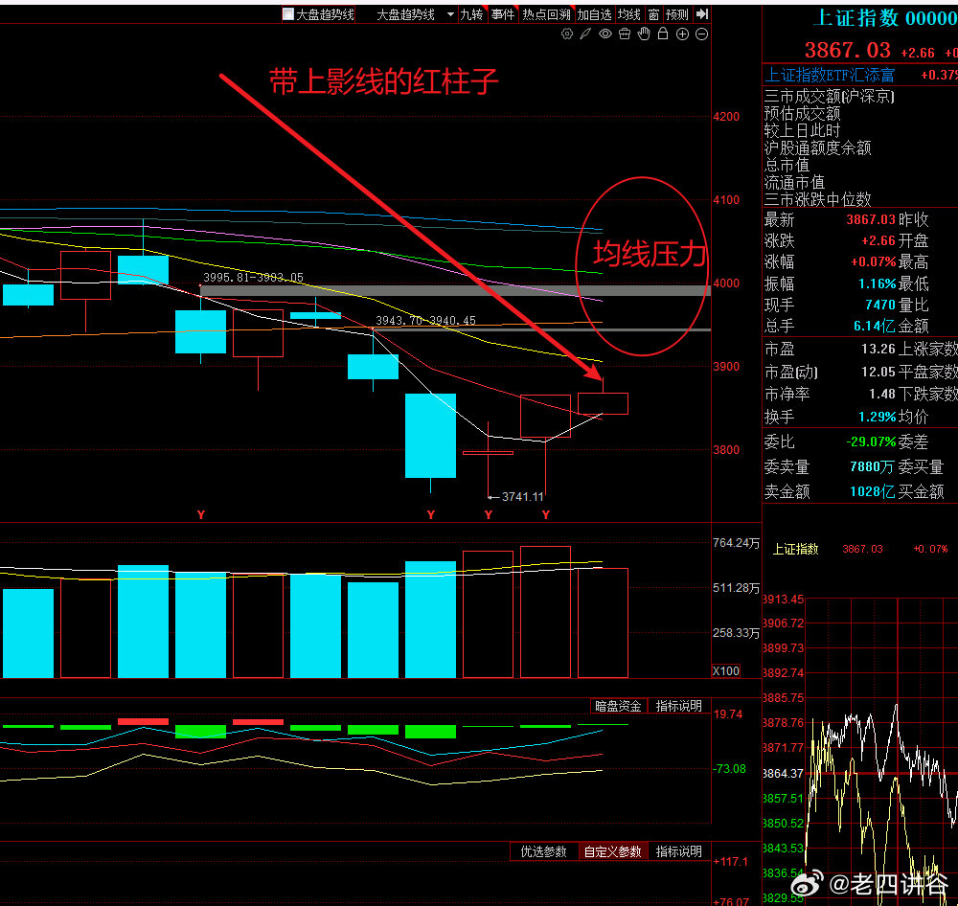The width and height of the screenshot is (958, 906).
Task: Click the 窗 toolbar button
Action: (653, 14)
